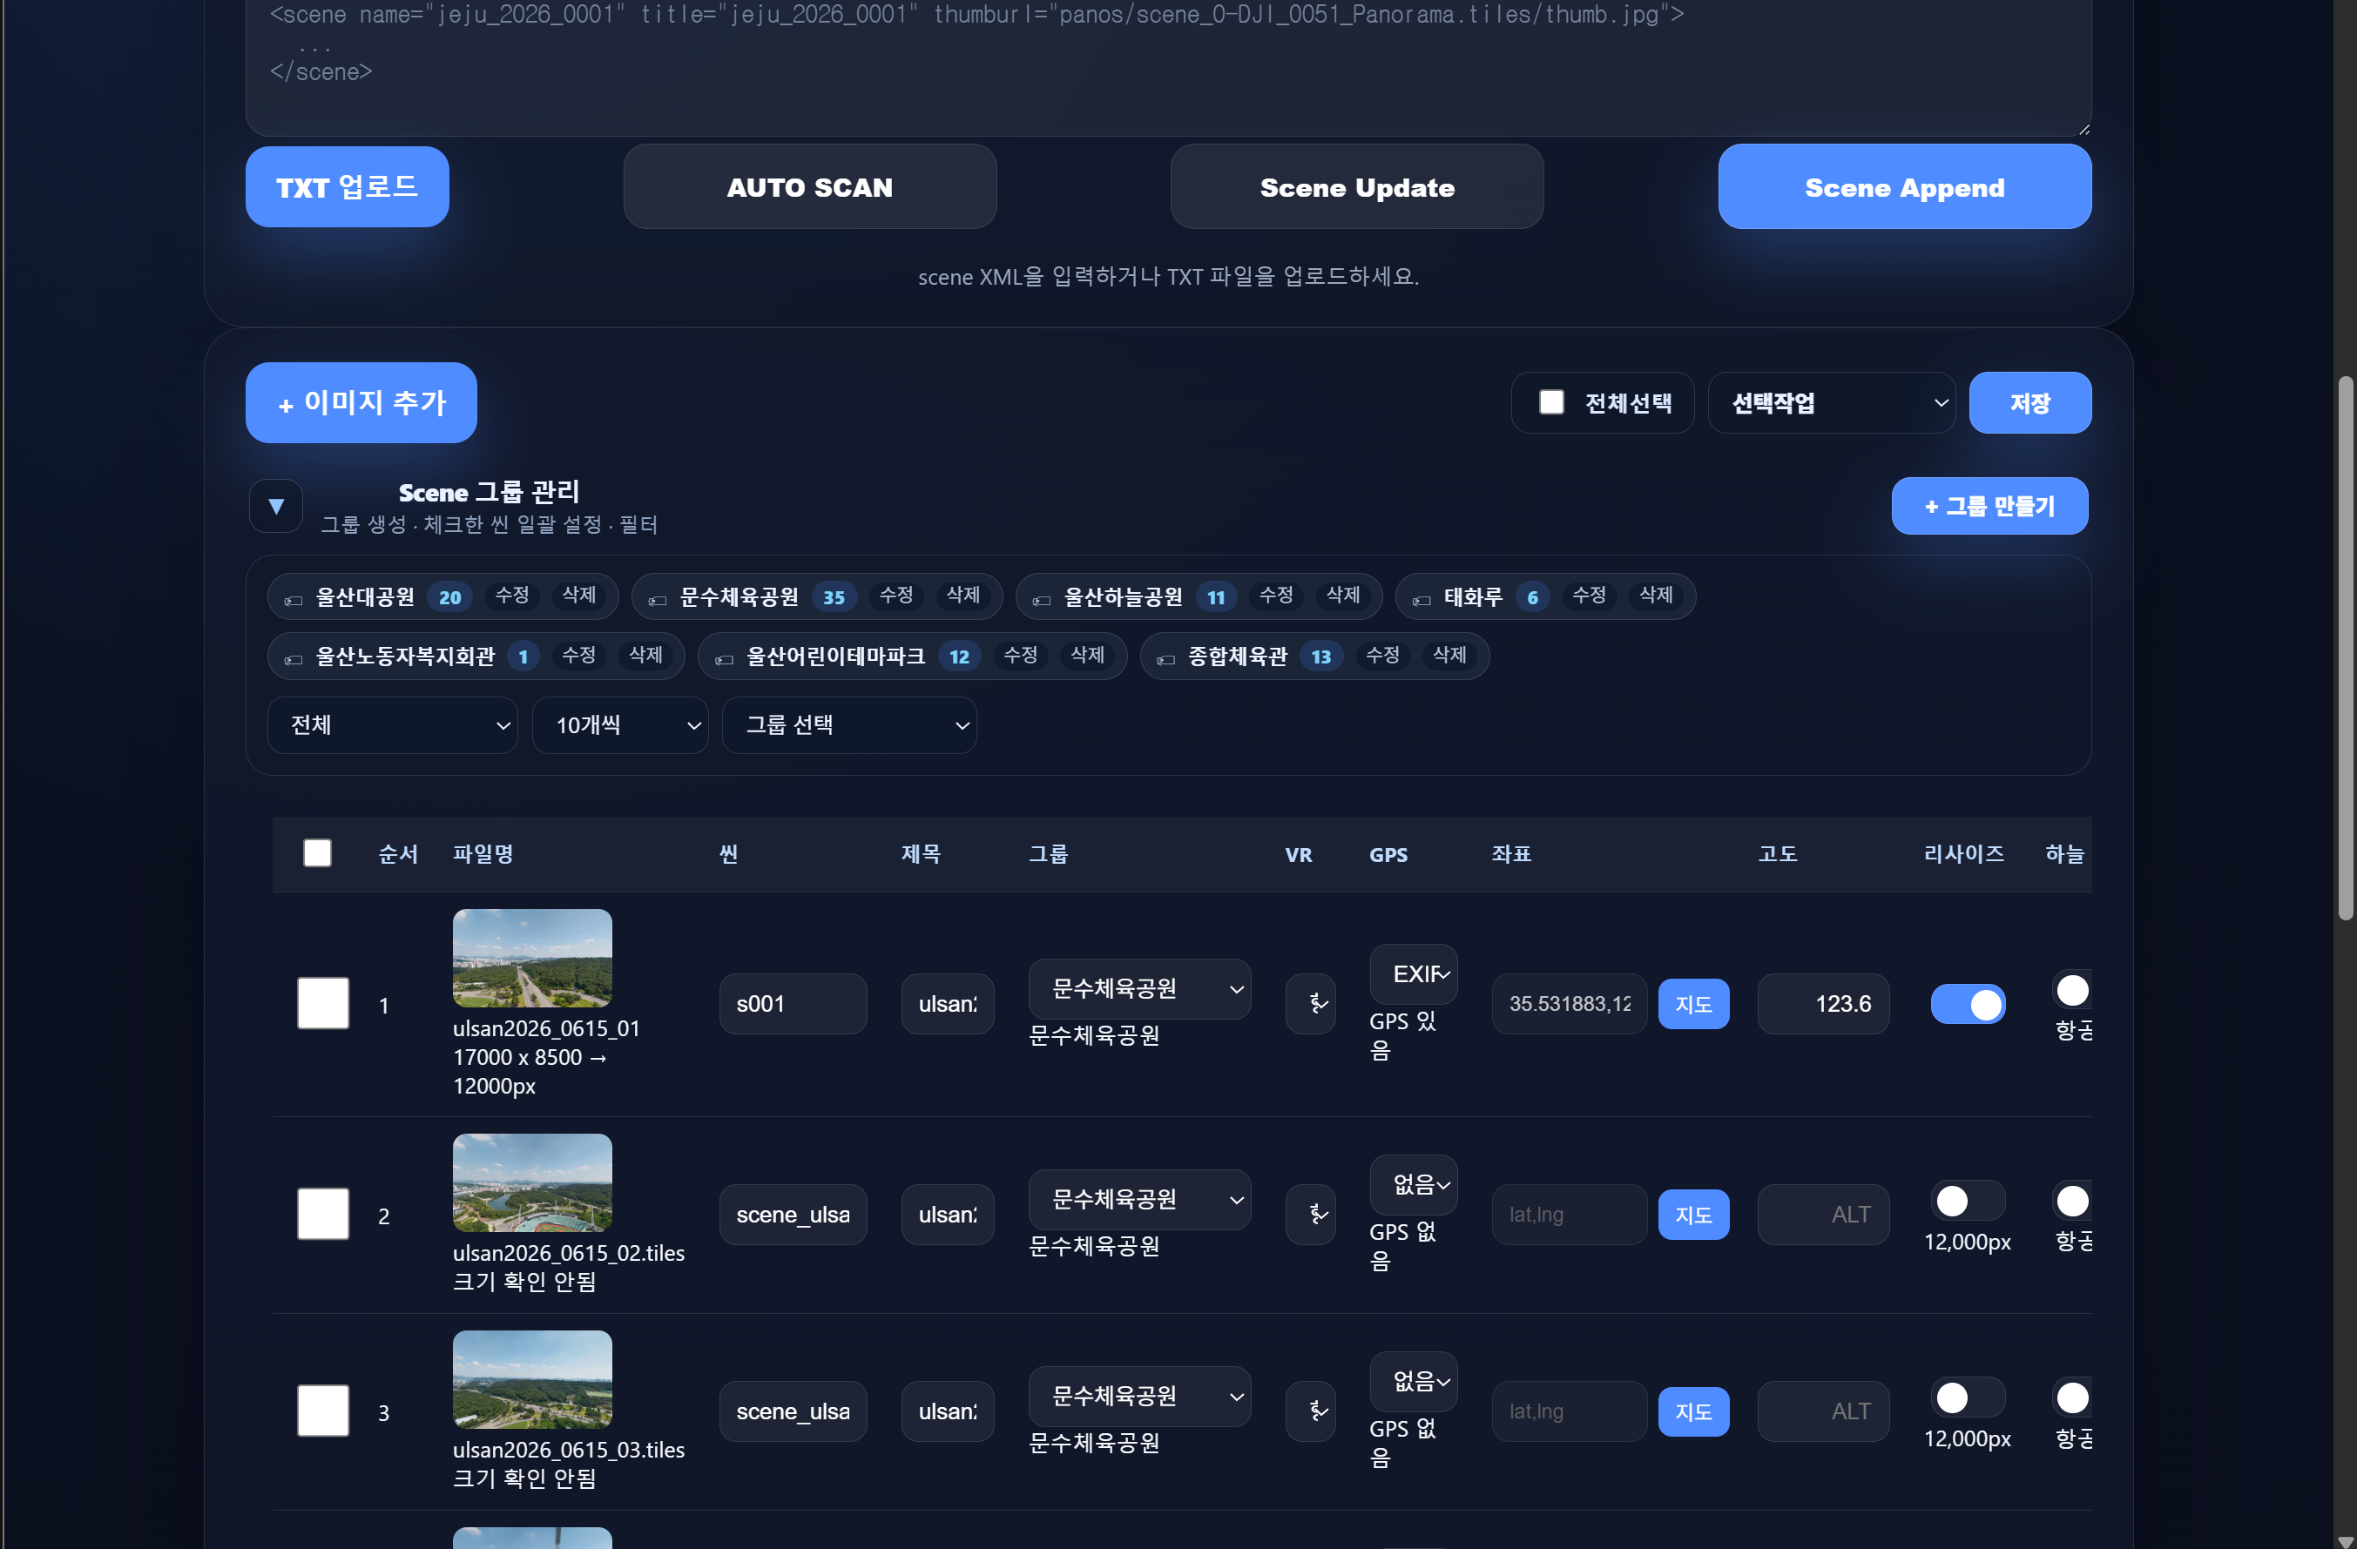
Task: Click the ALT field in row 3
Action: (1823, 1411)
